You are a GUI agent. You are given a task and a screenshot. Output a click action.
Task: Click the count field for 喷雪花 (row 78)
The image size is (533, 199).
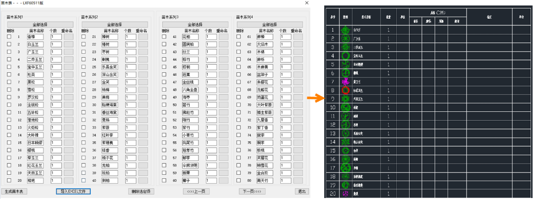pos(286,165)
